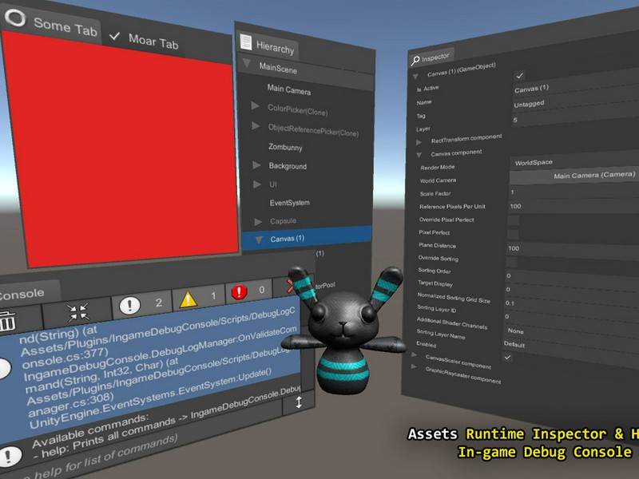
Task: Expand the ObjectReferencePicker(Clone) node
Action: (x=256, y=126)
